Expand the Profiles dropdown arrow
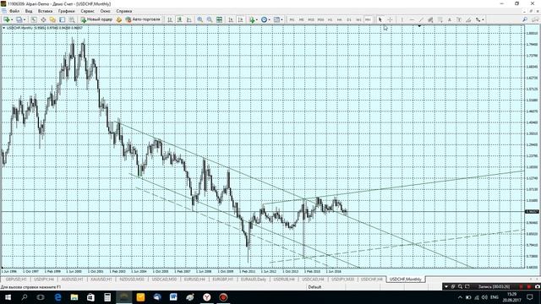Viewport: 541px width, 304px height. tap(25, 19)
